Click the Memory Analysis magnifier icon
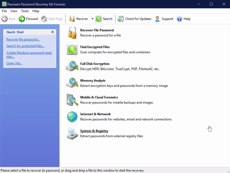This screenshot has width=230, height=173. [x=72, y=83]
